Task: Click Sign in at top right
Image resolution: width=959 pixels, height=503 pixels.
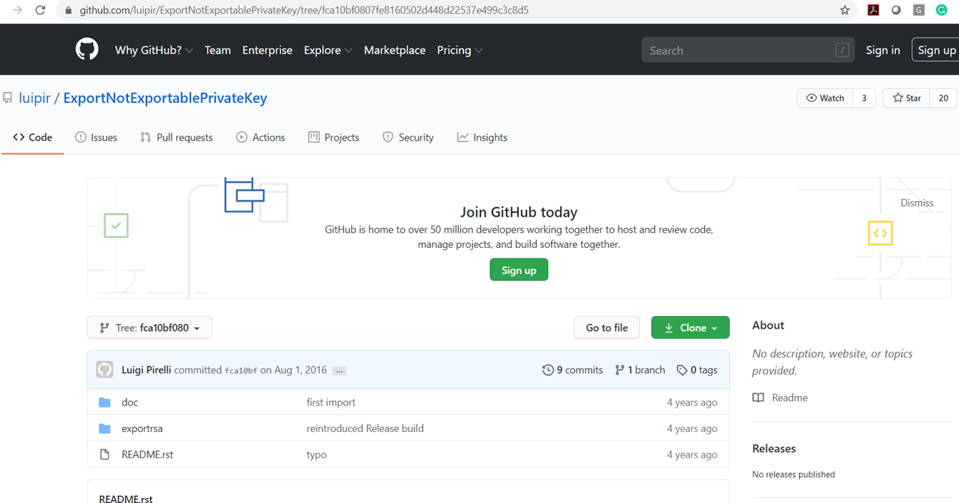Action: click(883, 50)
